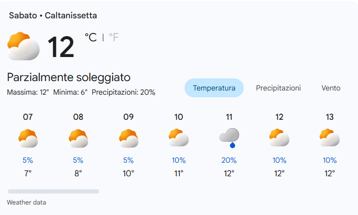Click the horizontal forecast scrollbar
Screen dimensions: 358x215
pyautogui.click(x=53, y=191)
